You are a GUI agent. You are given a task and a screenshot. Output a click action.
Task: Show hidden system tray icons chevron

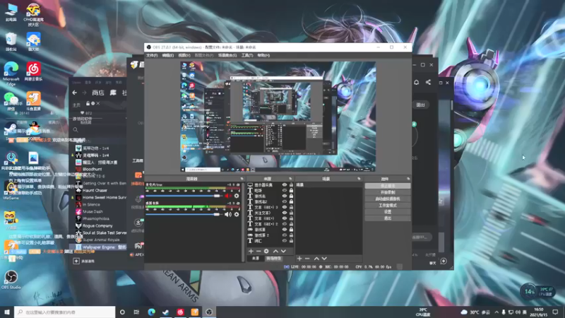tap(496, 312)
